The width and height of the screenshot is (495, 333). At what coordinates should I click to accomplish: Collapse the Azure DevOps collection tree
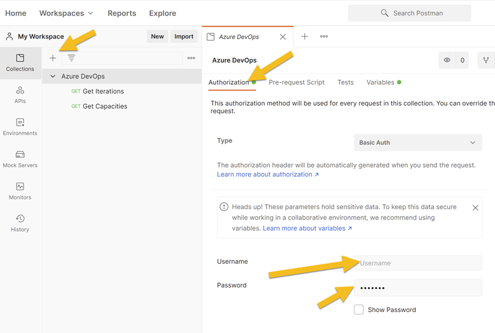point(53,76)
